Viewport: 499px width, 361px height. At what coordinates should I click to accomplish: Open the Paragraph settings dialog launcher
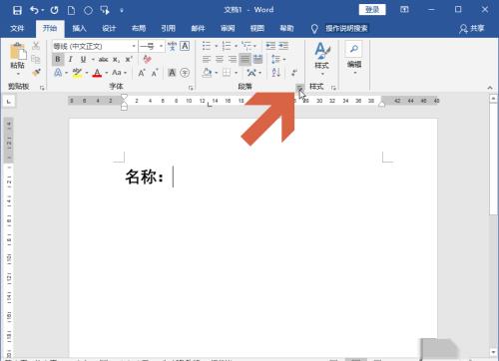[x=299, y=88]
